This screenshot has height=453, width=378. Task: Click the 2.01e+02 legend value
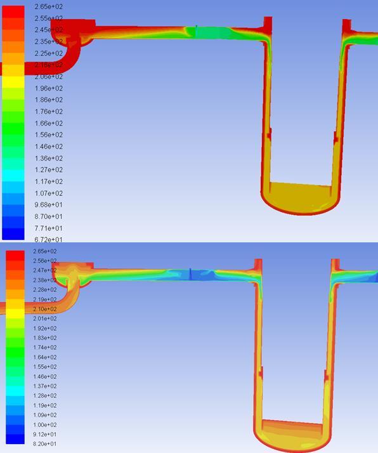pyautogui.click(x=45, y=318)
